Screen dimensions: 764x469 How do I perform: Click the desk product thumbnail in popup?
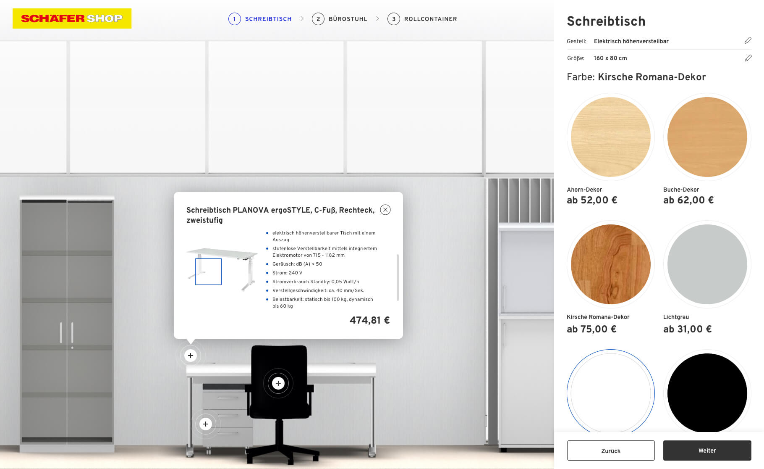pos(222,269)
